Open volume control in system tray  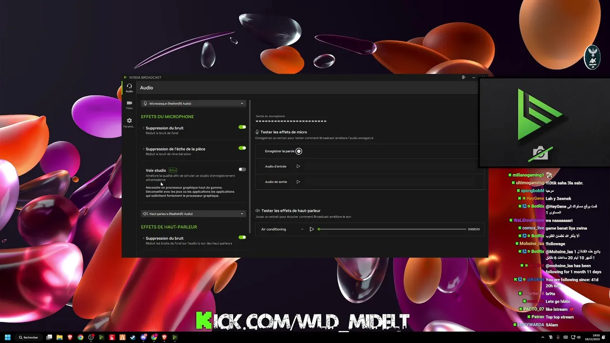click(579, 337)
